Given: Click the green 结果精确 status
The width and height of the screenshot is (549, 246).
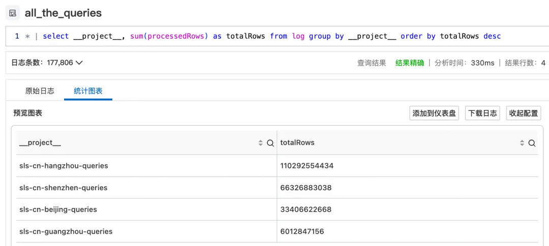Looking at the screenshot, I should [410, 63].
